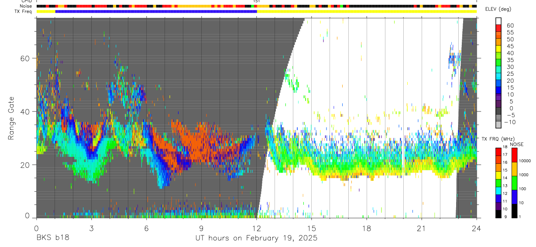Click ELEV color bar segment between 55 and 60
Image resolution: width=536 pixels, height=247 pixels.
(x=498, y=28)
